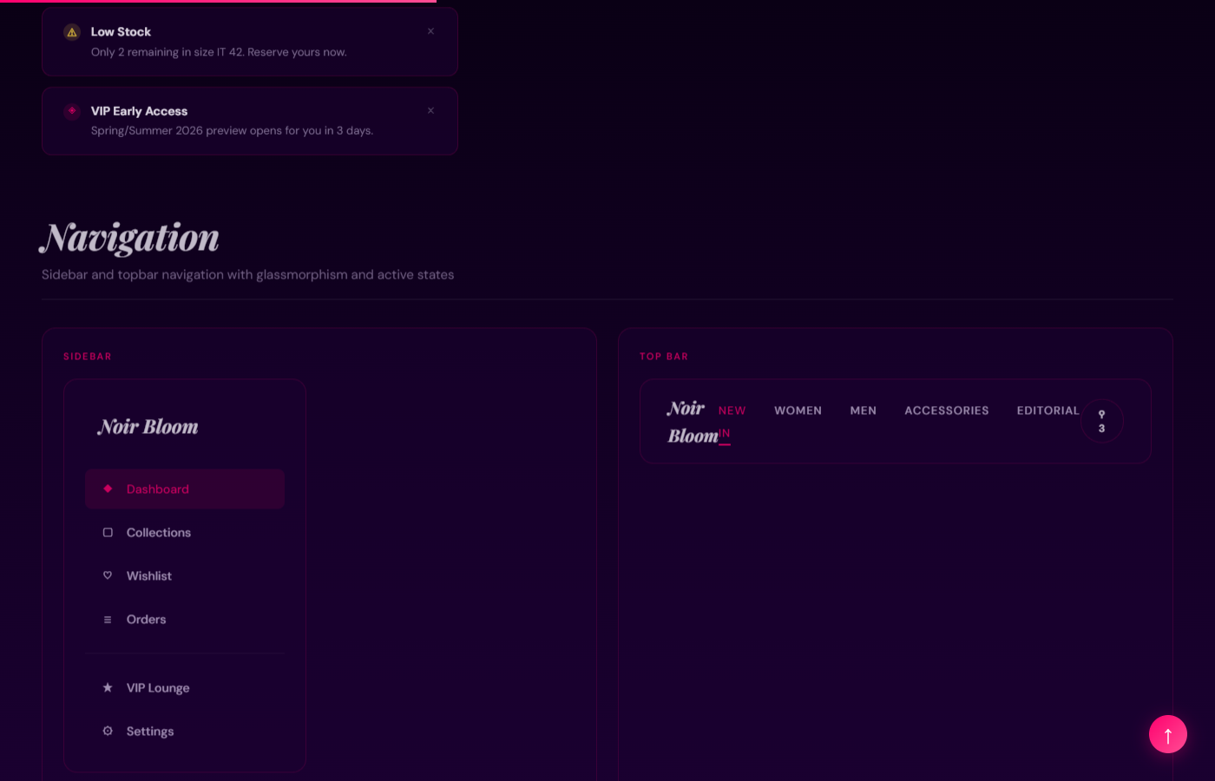This screenshot has height=781, width=1215.
Task: Click the Dashboard diamond icon in sidebar
Action: 108,489
